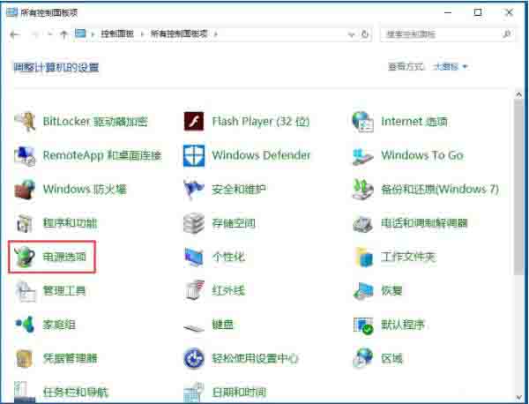Screen dimensions: 529x404
Task: Click the Back navigation arrow
Action: (x=14, y=34)
